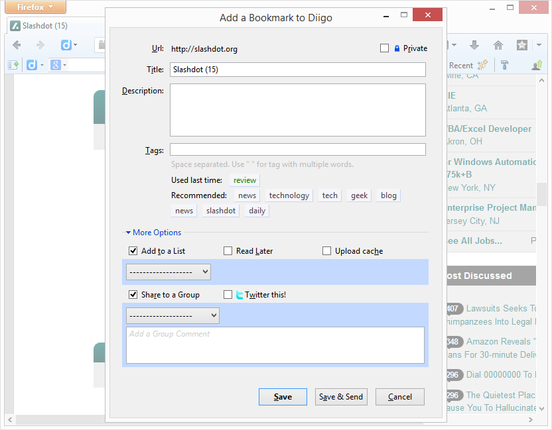Click the user upload icon in the Diigo toolbar

click(x=537, y=65)
